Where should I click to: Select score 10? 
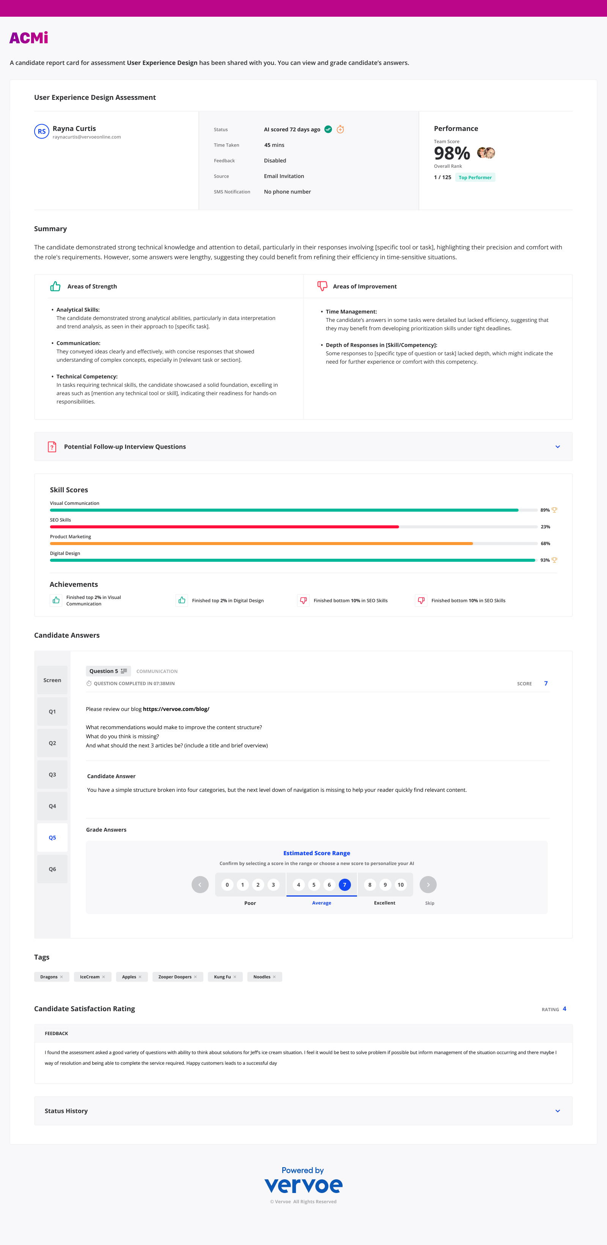pos(401,884)
